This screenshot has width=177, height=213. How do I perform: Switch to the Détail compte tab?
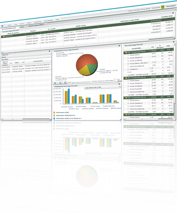36,25
